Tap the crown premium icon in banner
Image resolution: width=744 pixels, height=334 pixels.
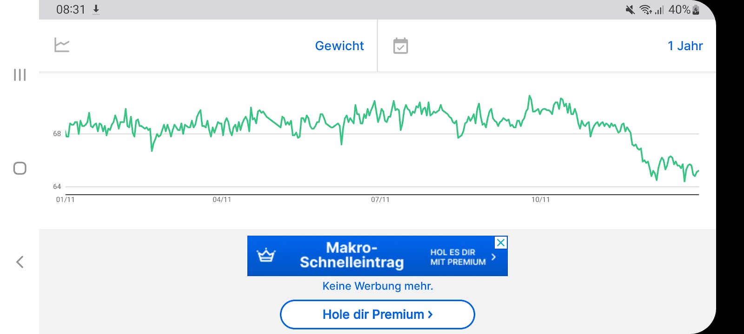click(x=266, y=255)
